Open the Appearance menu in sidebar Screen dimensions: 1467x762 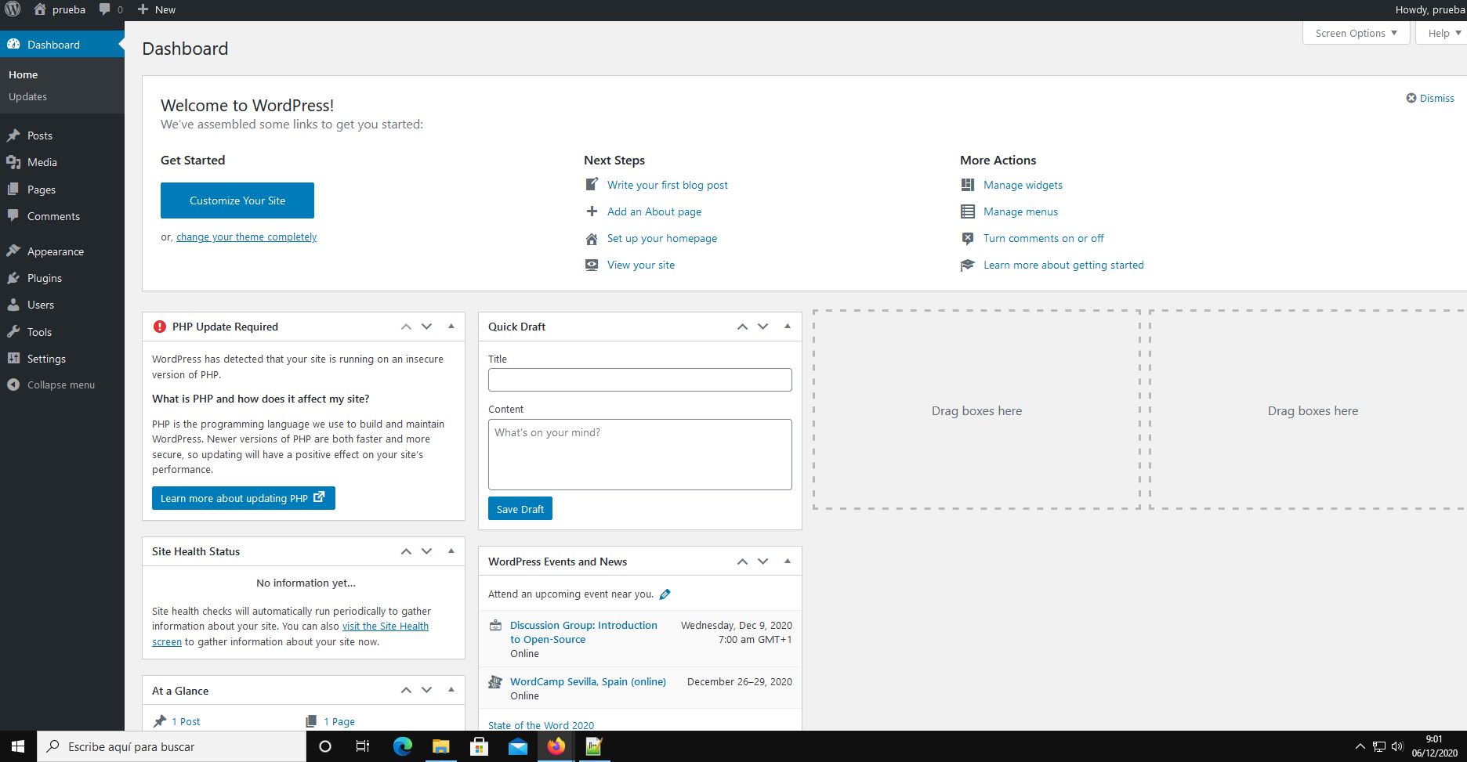[55, 251]
